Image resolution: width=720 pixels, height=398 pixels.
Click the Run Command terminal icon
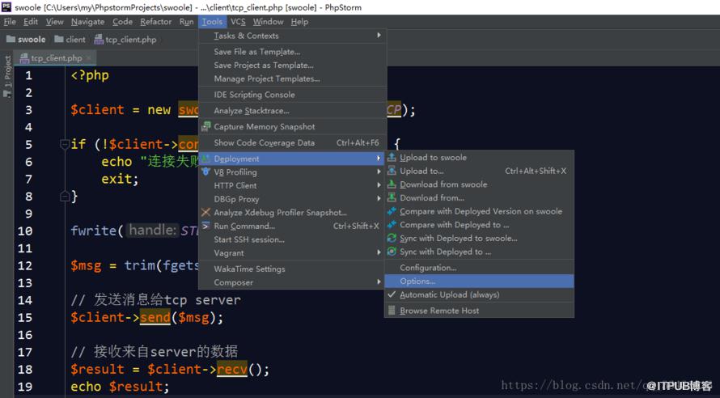pyautogui.click(x=206, y=226)
